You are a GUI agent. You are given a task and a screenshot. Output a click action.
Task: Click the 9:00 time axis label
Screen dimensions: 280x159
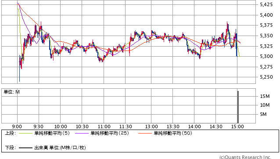click(17, 126)
